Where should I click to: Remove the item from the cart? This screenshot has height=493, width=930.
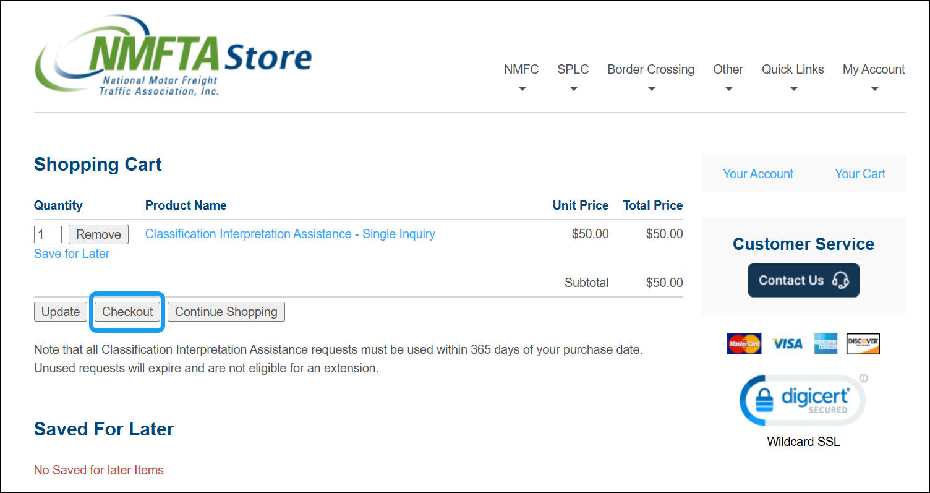pos(98,234)
